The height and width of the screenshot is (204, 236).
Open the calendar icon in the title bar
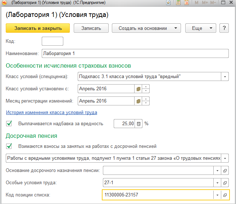click(x=187, y=3)
